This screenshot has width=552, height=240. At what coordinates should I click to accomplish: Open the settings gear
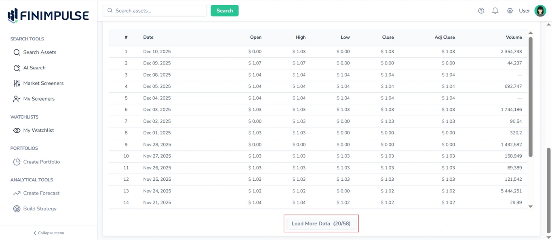pos(510,10)
